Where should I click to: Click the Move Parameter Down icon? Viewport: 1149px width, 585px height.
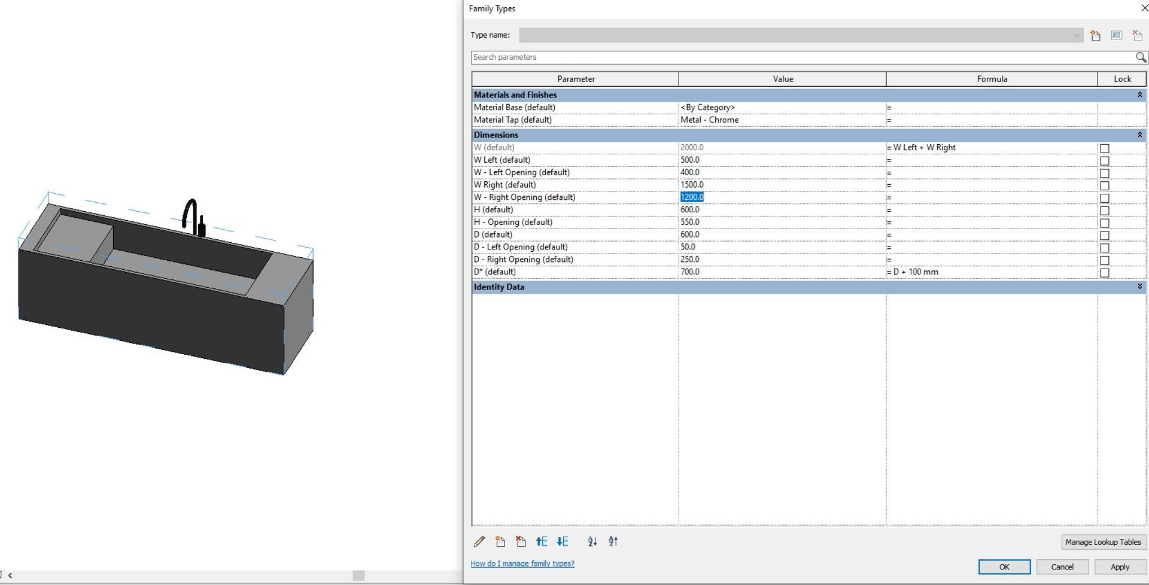[562, 541]
